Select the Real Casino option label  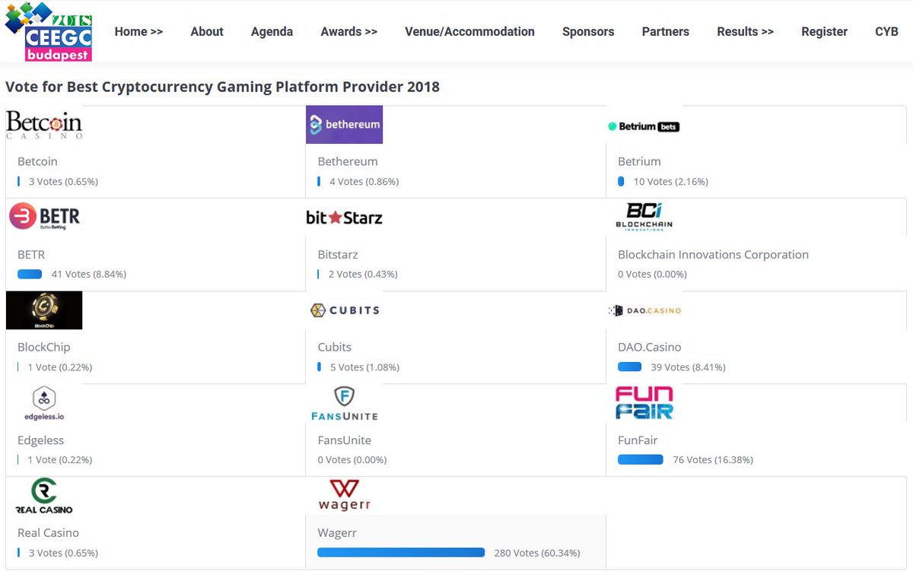(x=48, y=532)
